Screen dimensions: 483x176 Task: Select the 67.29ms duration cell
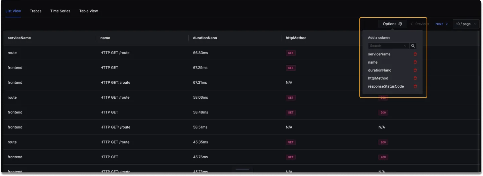click(200, 68)
